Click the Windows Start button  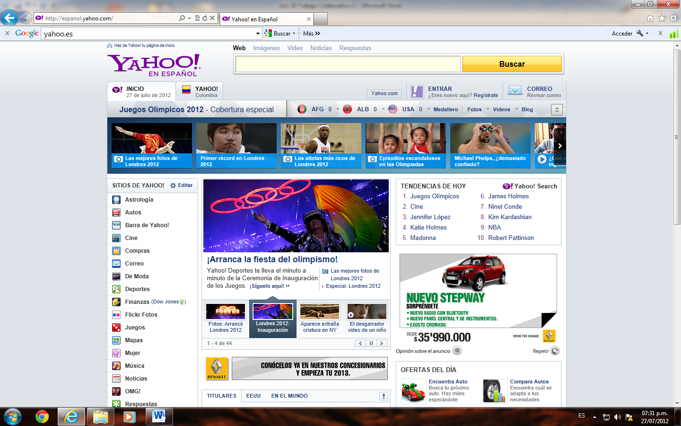click(12, 417)
